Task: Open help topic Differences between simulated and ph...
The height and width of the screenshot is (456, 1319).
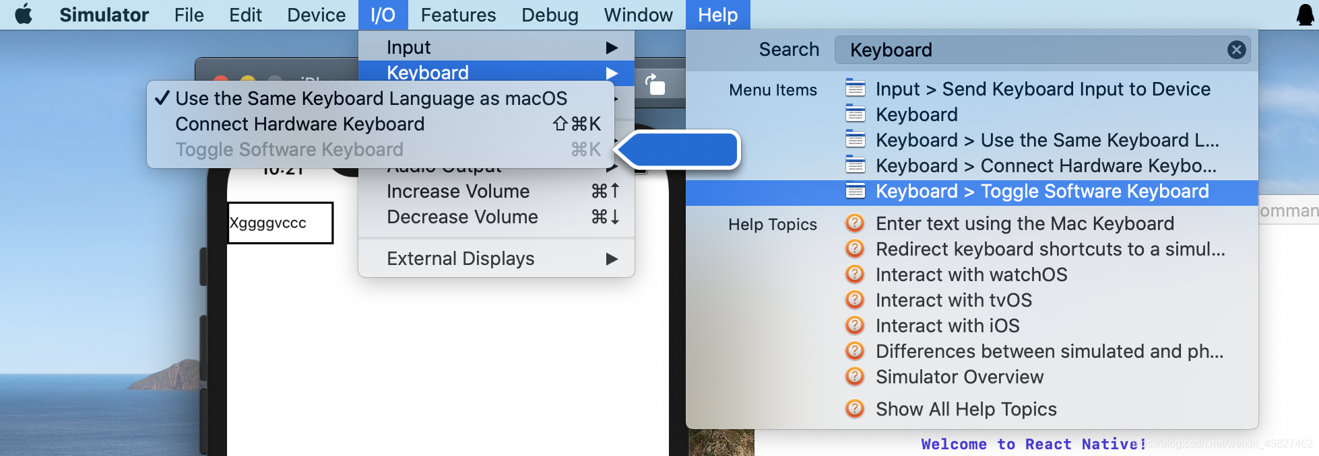Action: pos(1050,351)
